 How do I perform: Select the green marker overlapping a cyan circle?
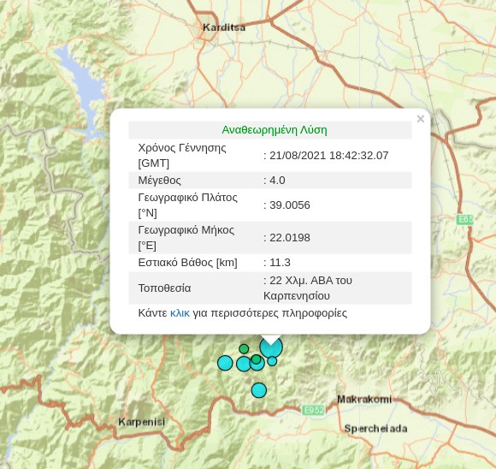pos(256,359)
